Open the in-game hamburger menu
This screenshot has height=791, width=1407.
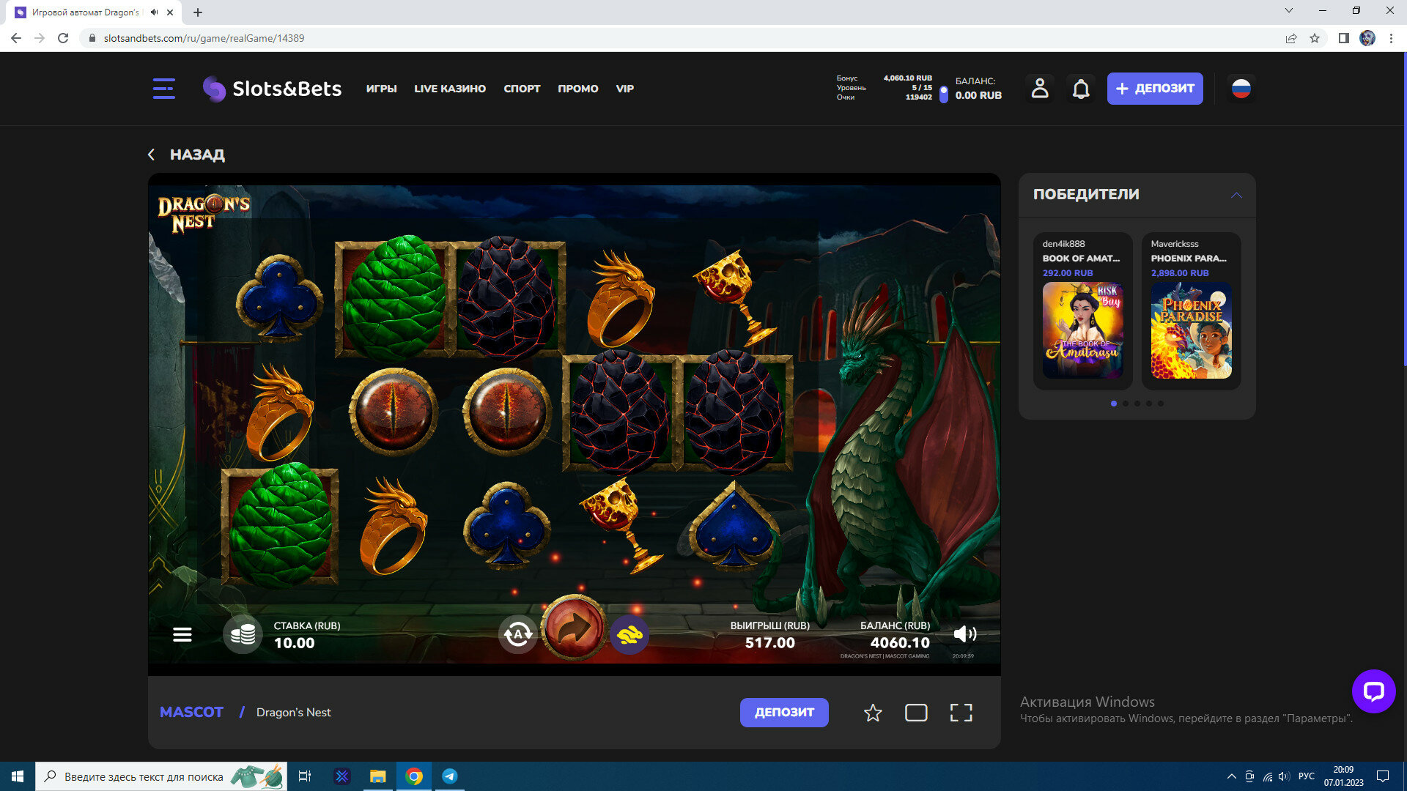click(x=182, y=634)
